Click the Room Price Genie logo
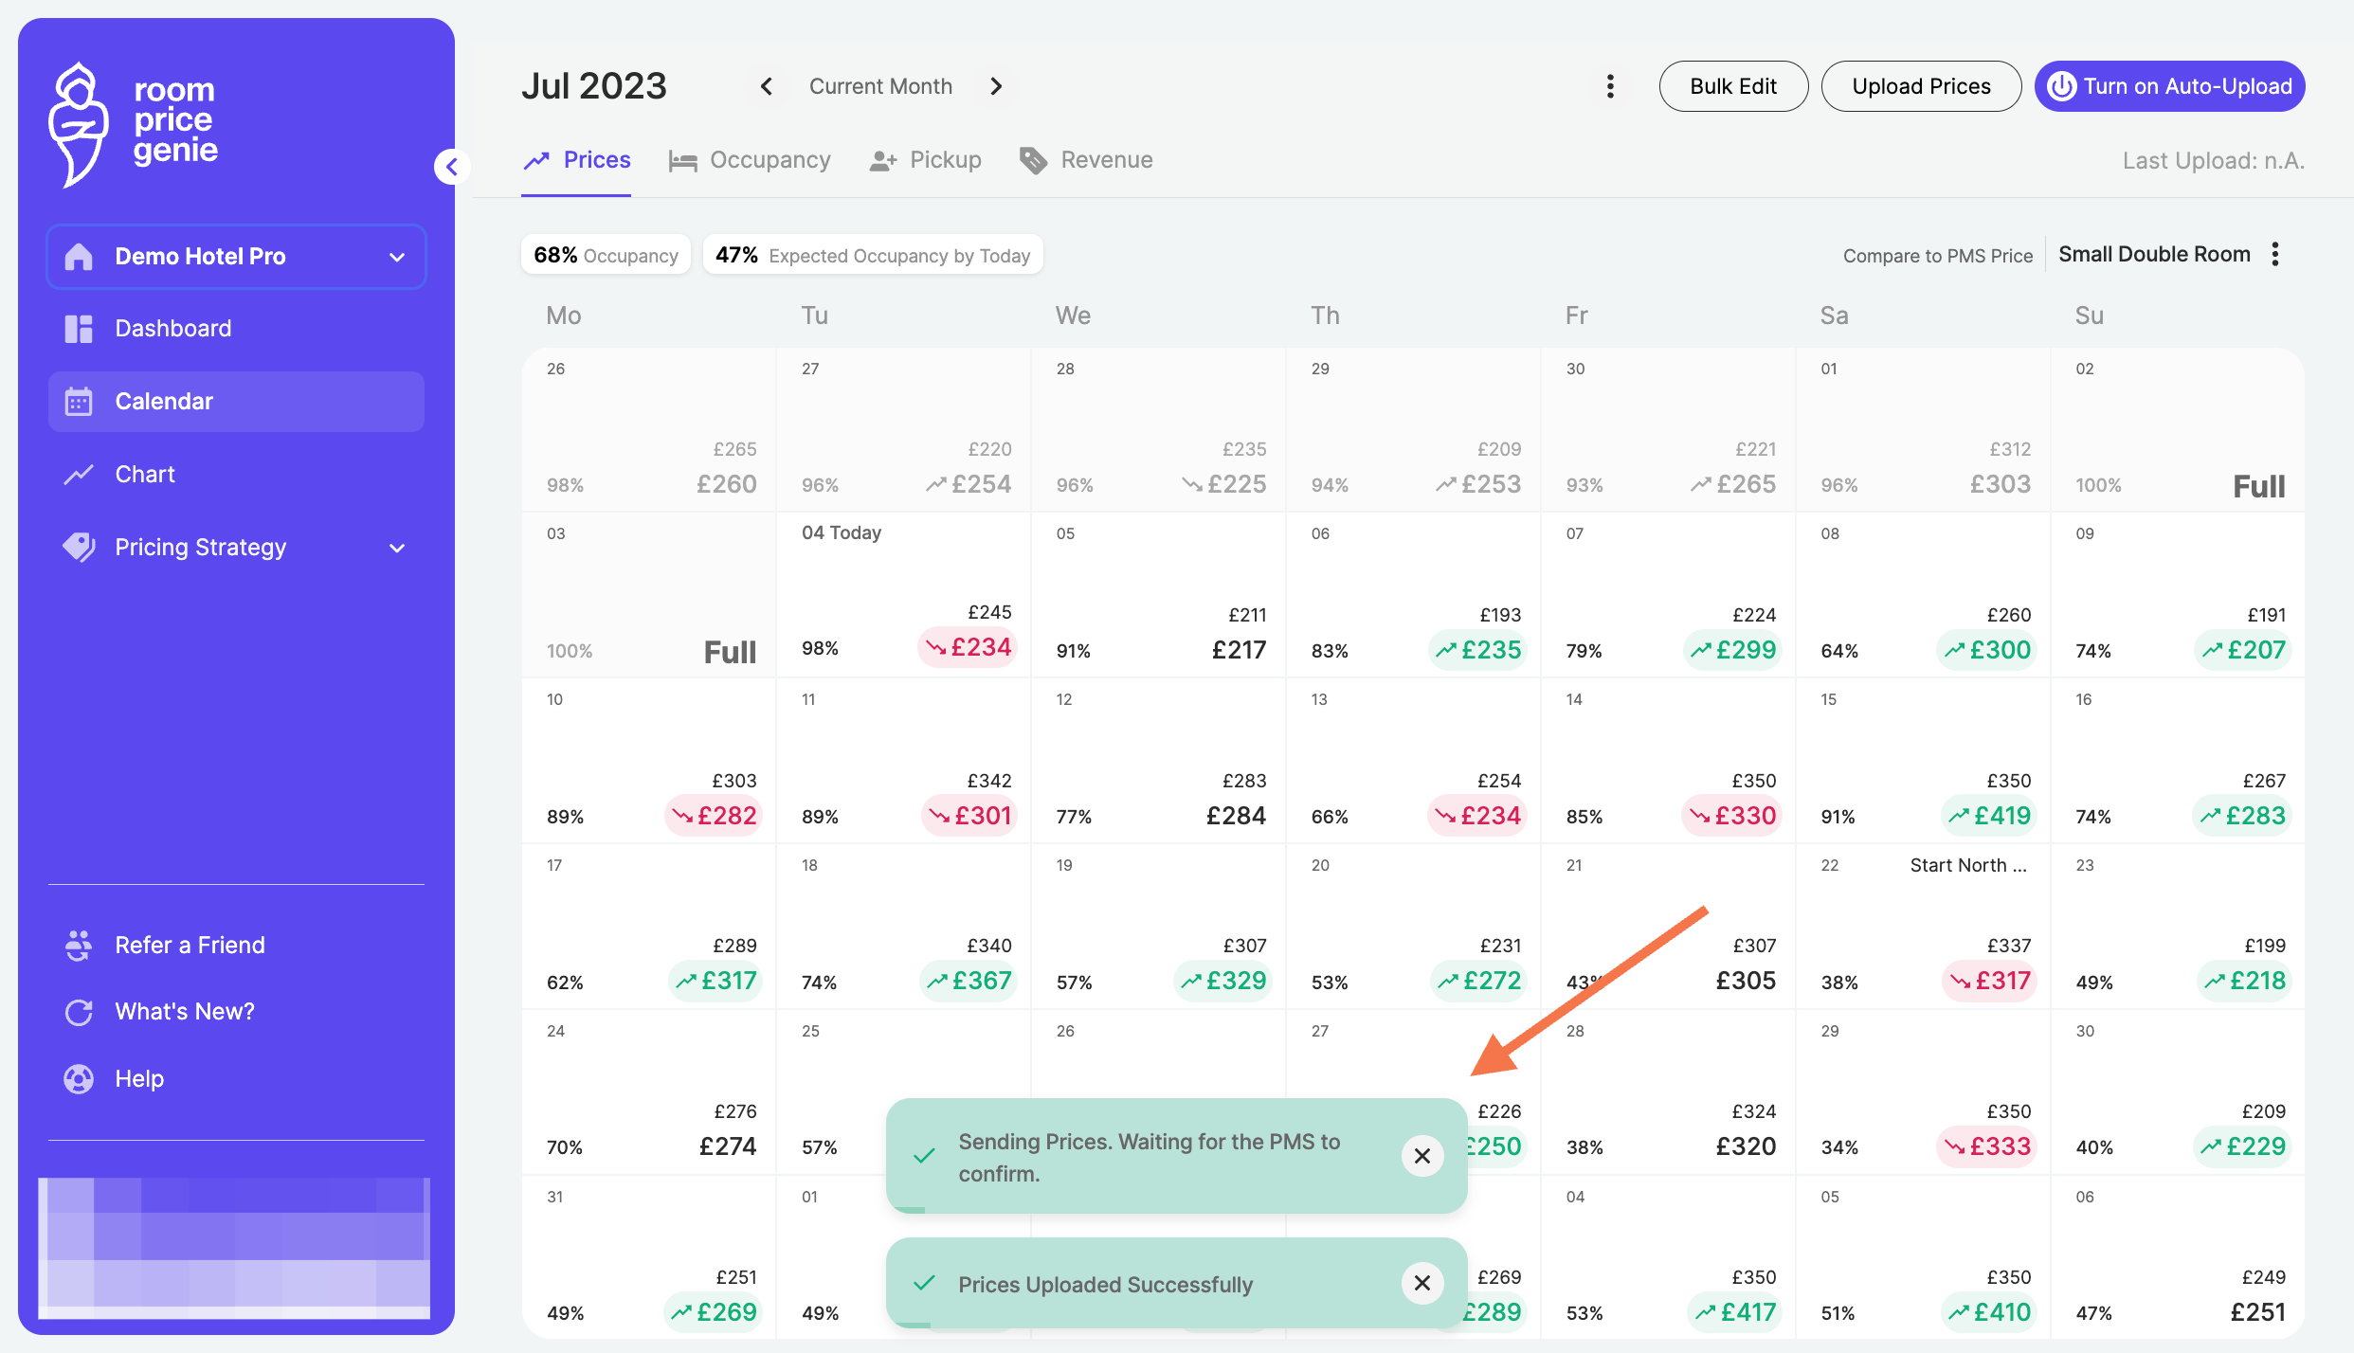2354x1353 pixels. pos(134,124)
